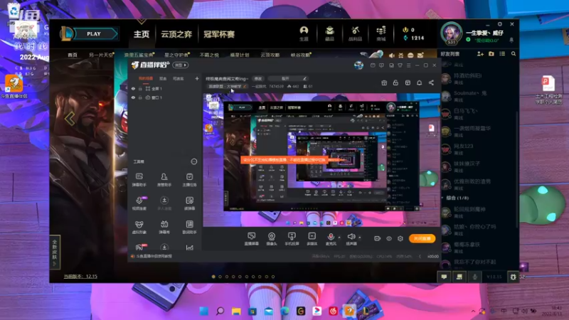Open the 生涯 profile icon

coord(304,33)
